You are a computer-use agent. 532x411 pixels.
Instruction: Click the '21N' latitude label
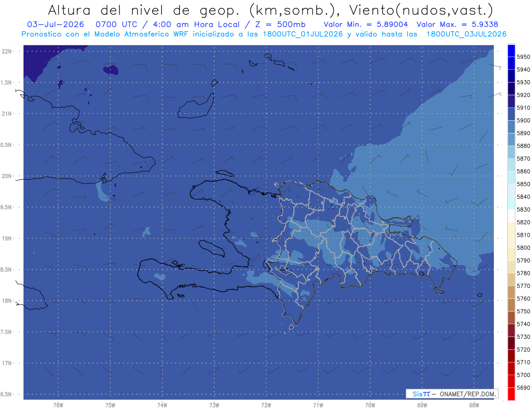pos(7,114)
